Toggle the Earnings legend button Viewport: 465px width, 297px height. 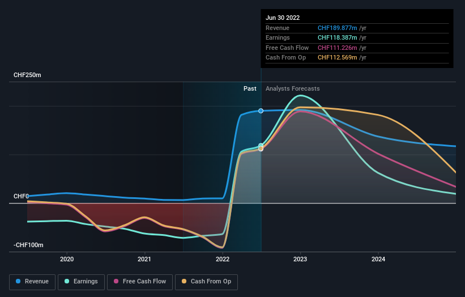point(81,282)
